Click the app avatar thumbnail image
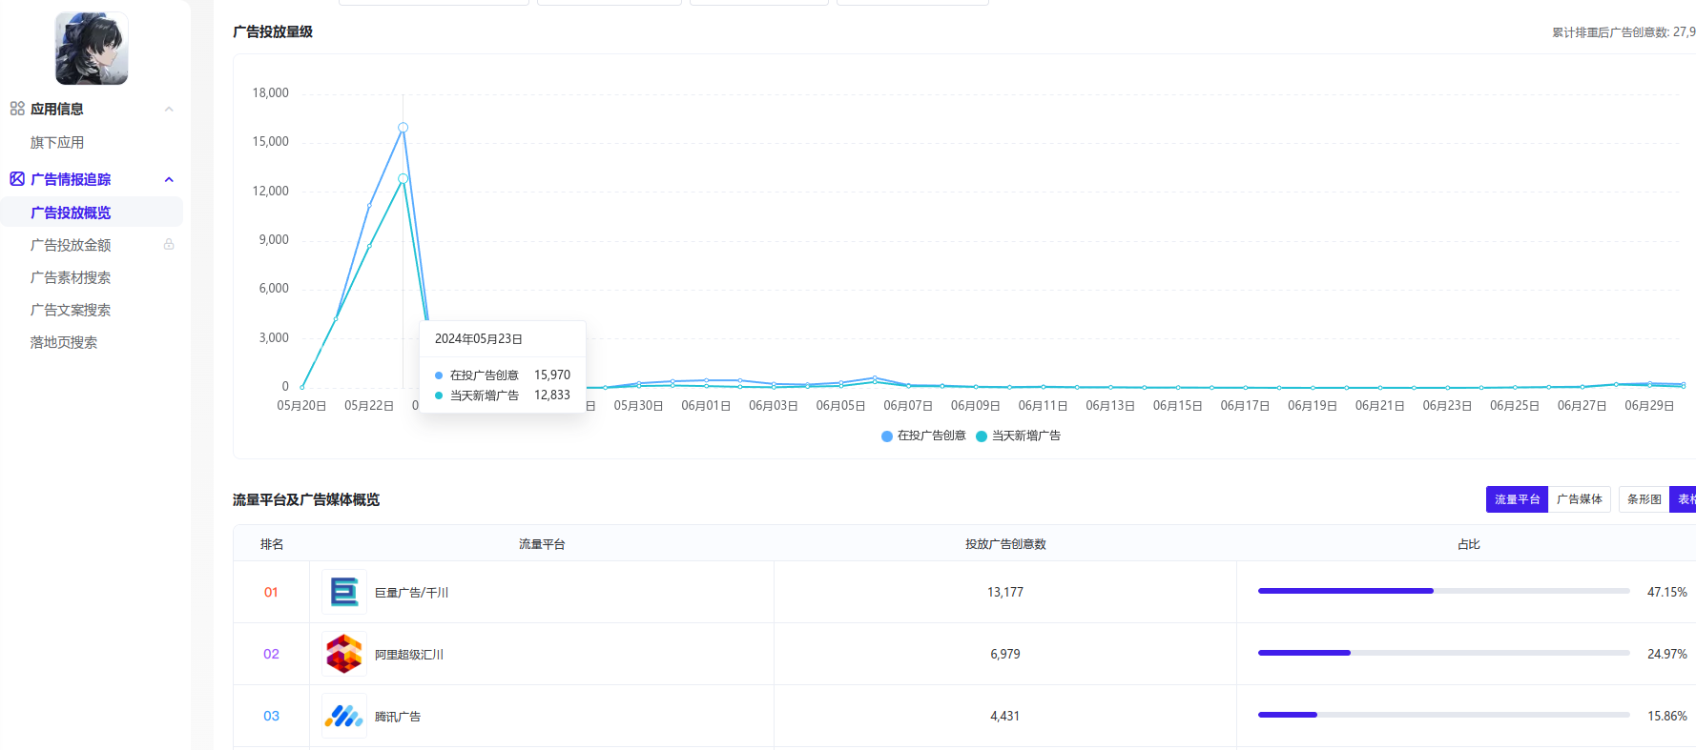Viewport: 1696px width, 750px height. tap(92, 49)
